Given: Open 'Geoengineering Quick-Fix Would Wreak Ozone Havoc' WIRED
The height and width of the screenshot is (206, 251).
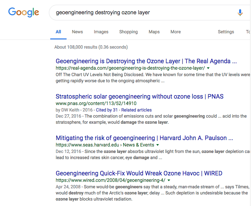Looking at the screenshot, I should (139, 173).
